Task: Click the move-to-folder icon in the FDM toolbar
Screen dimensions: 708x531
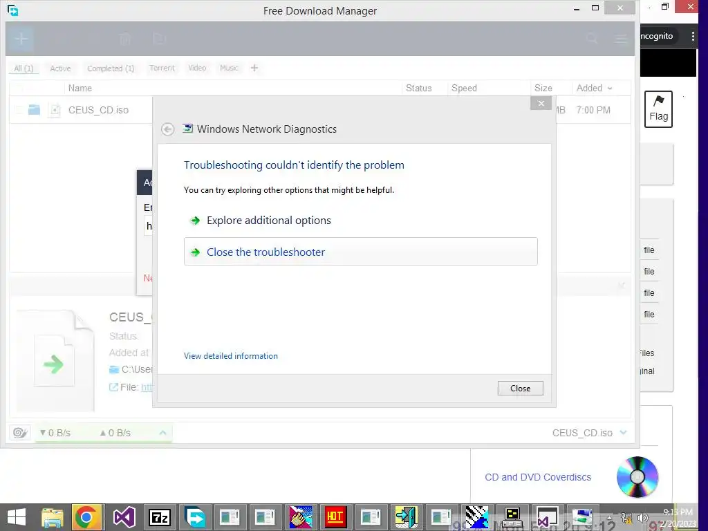Action: click(x=160, y=39)
